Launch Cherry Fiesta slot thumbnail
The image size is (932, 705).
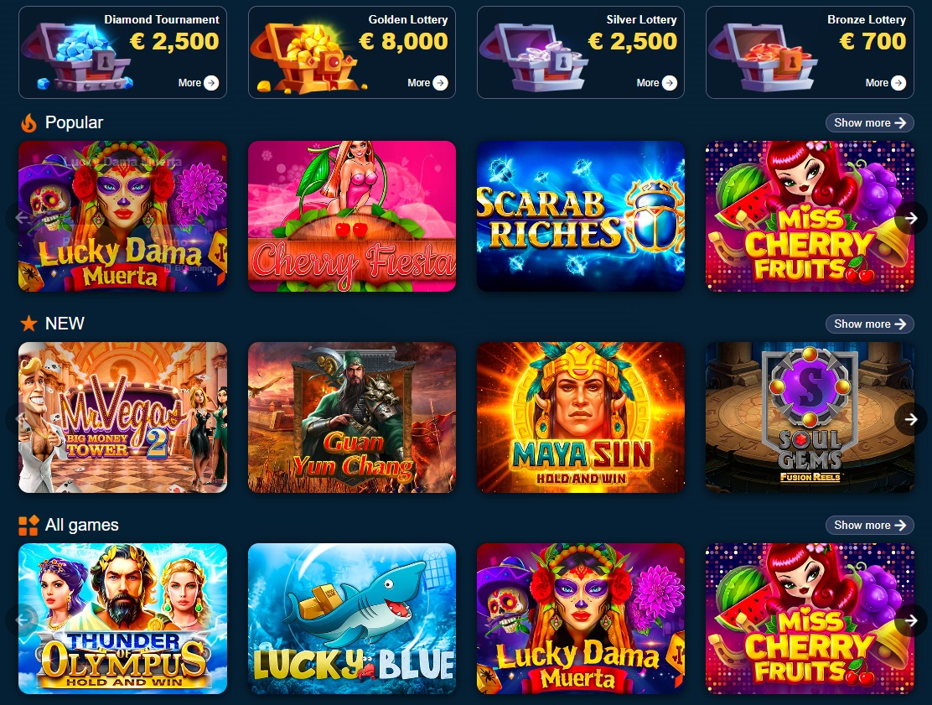click(352, 216)
